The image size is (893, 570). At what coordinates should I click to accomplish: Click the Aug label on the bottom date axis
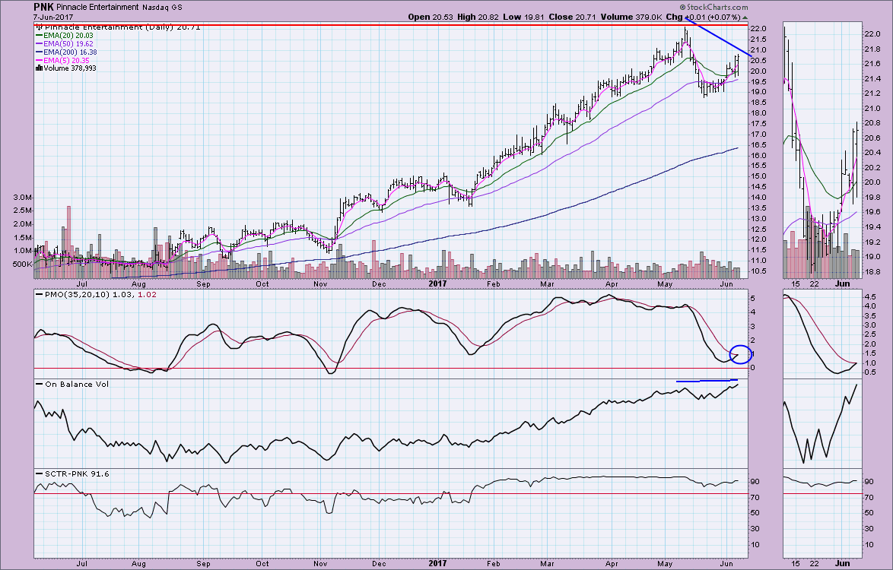138,564
